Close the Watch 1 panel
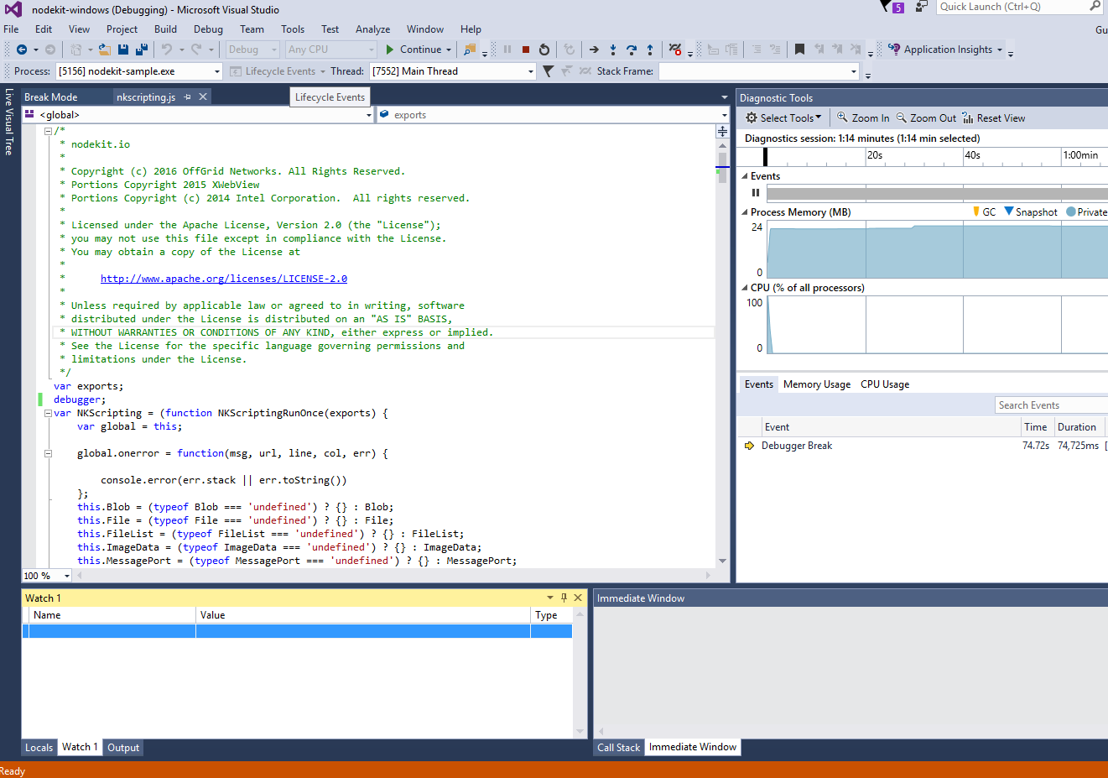The width and height of the screenshot is (1108, 778). [x=578, y=598]
